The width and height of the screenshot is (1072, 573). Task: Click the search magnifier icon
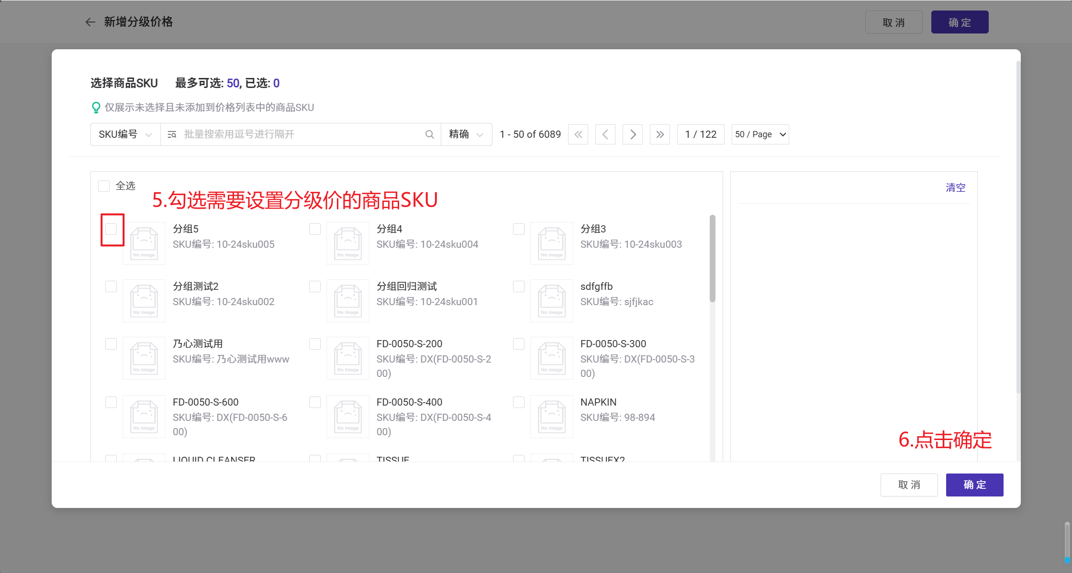[429, 134]
